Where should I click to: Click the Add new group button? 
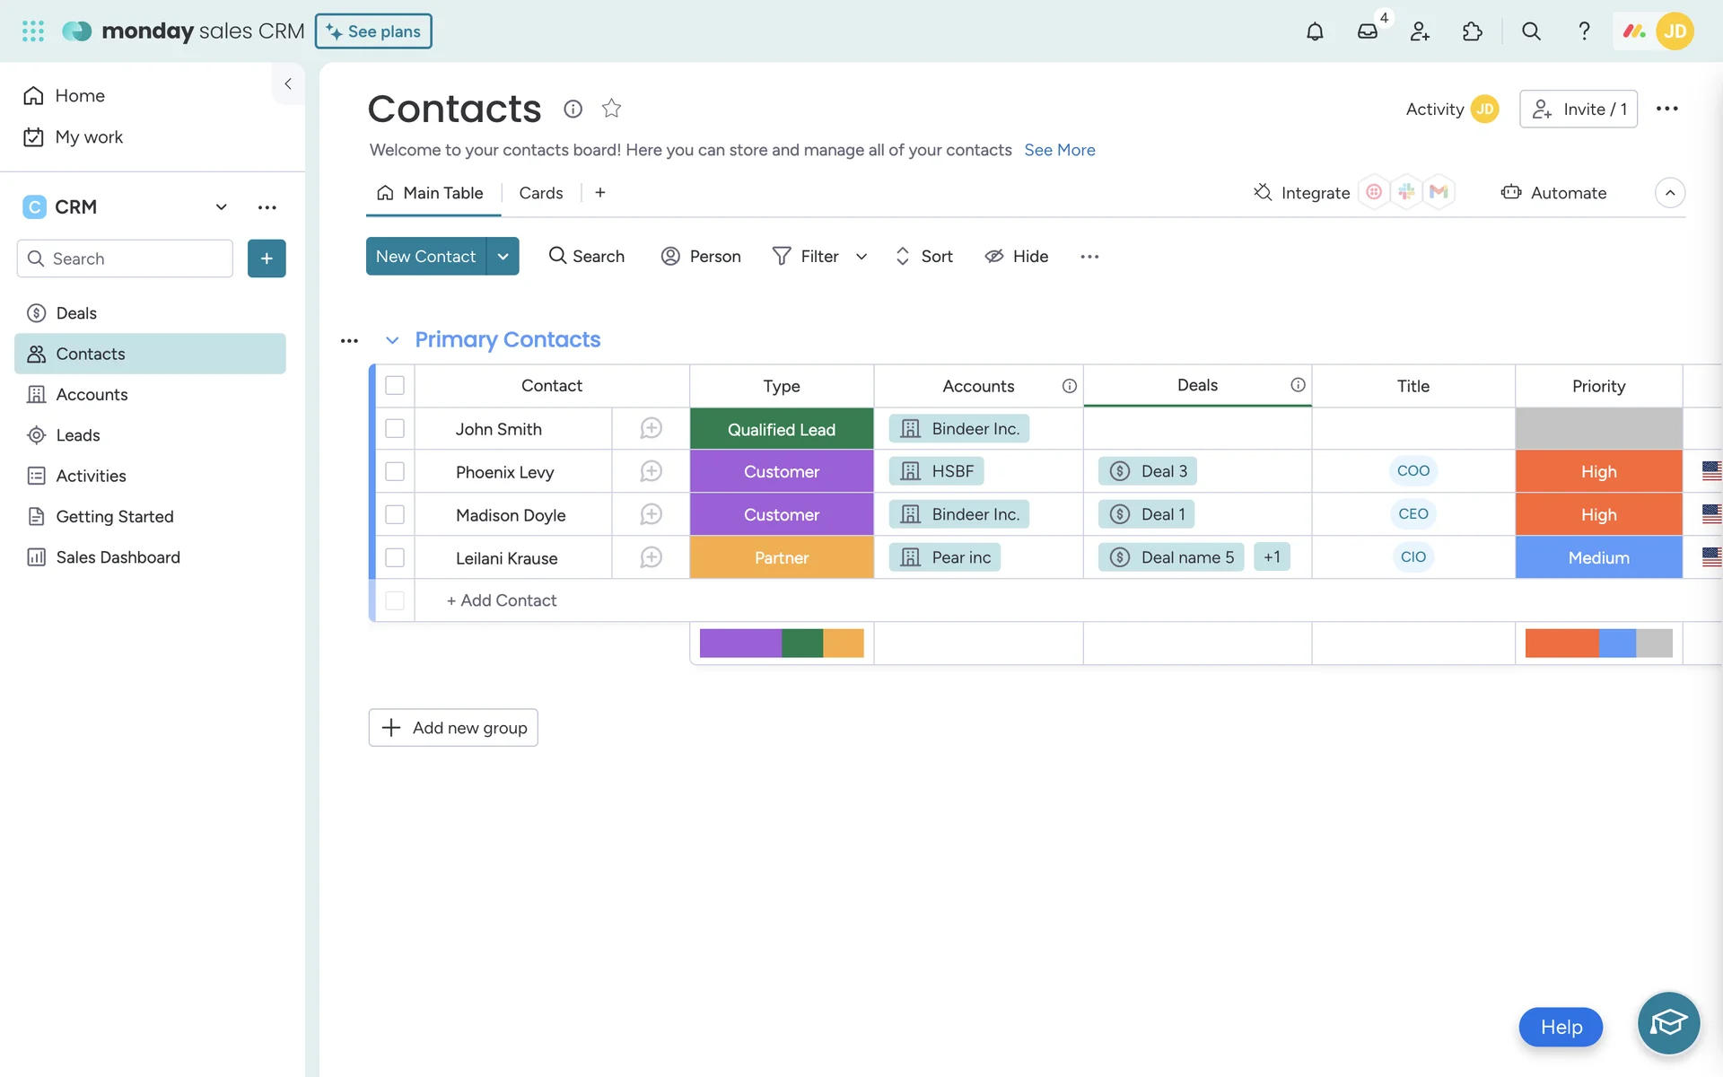click(x=453, y=728)
